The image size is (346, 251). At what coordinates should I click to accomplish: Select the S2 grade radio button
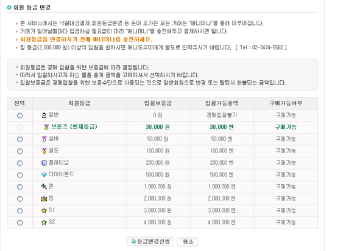(x=20, y=222)
